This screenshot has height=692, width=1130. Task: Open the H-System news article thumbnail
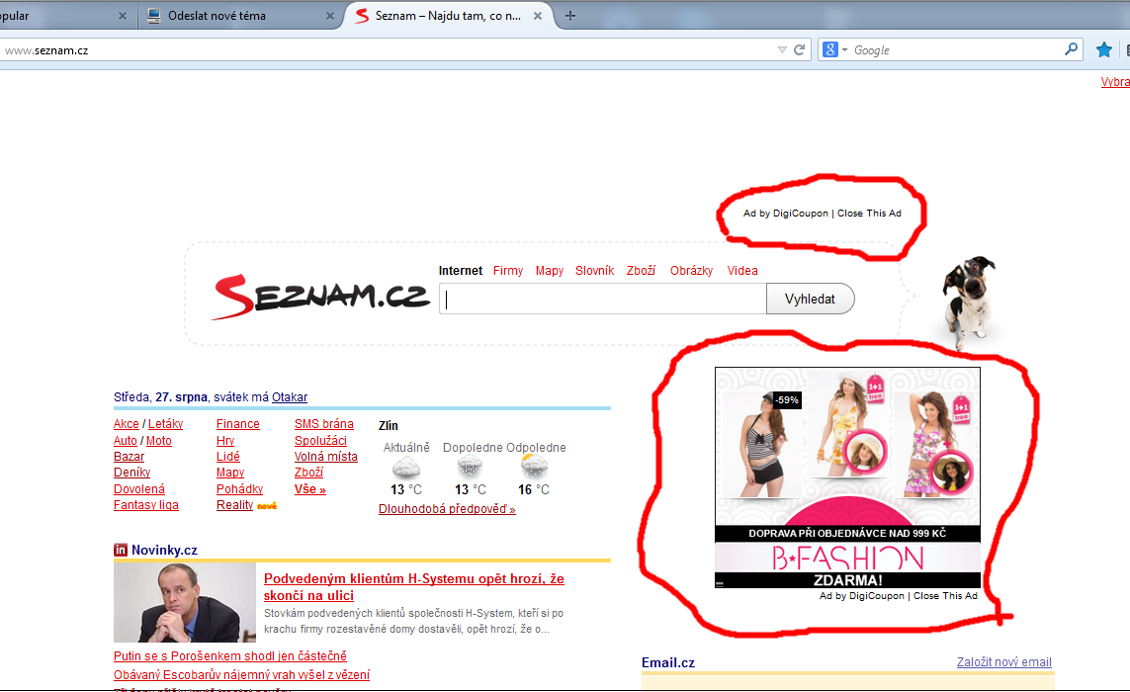185,603
